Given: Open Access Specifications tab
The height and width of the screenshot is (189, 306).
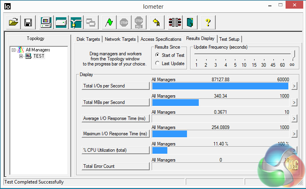Looking at the screenshot, I should tap(161, 39).
